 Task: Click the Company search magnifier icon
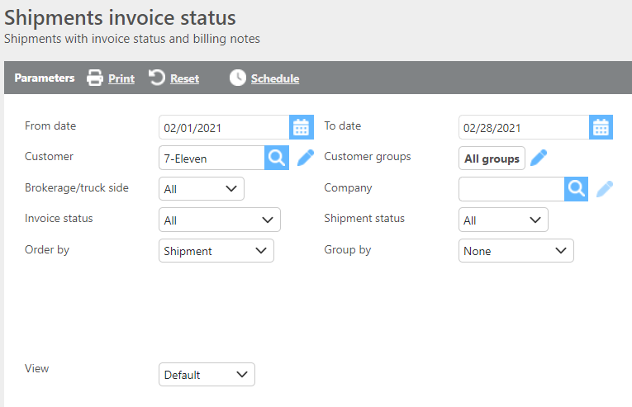tap(576, 189)
